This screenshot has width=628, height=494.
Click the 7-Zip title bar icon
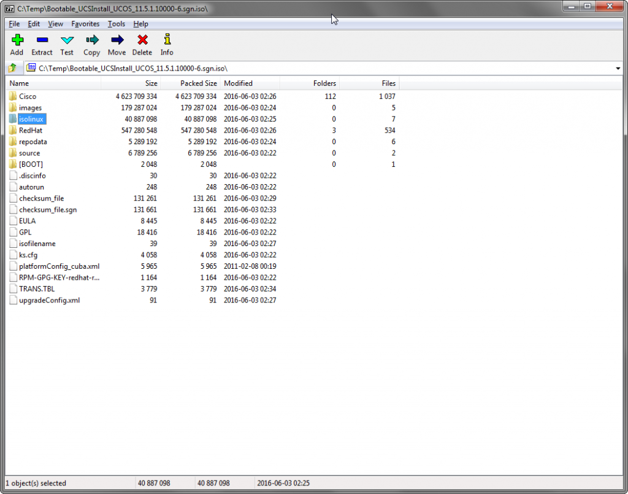click(10, 9)
